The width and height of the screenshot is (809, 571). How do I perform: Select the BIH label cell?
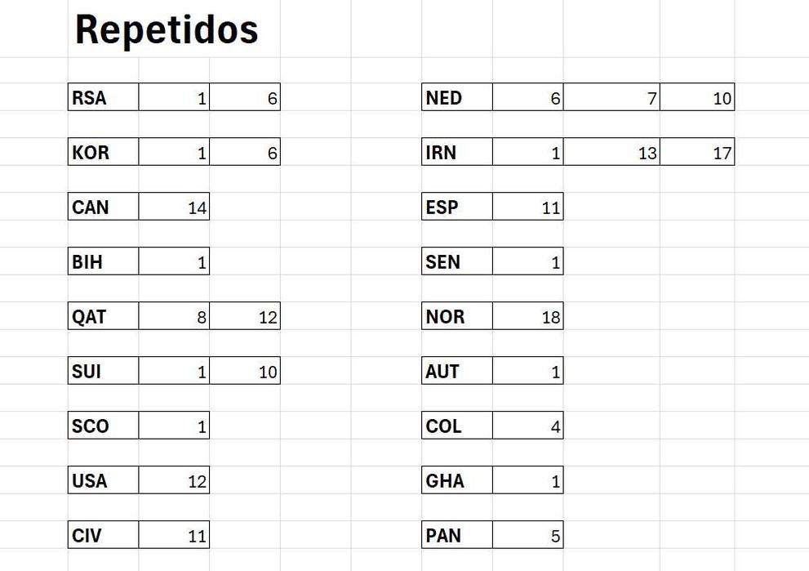103,261
